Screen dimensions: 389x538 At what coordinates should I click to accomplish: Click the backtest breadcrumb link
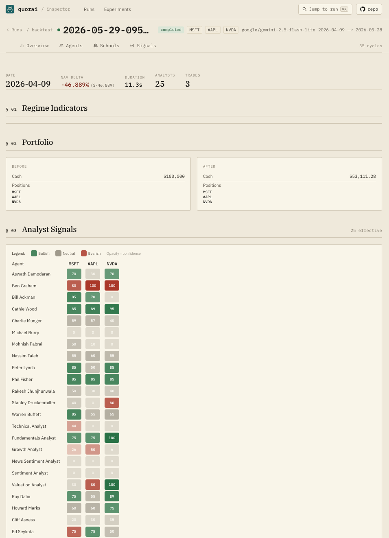pos(42,30)
